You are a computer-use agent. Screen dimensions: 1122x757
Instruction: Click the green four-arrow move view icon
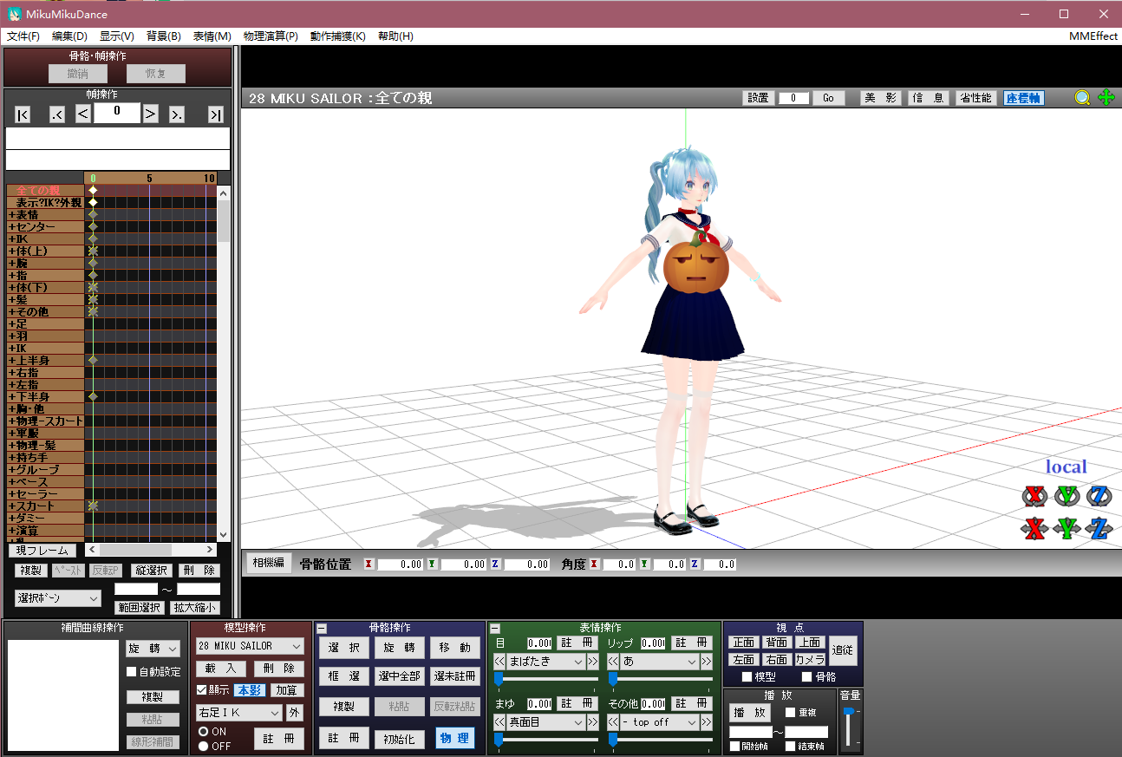(x=1106, y=98)
